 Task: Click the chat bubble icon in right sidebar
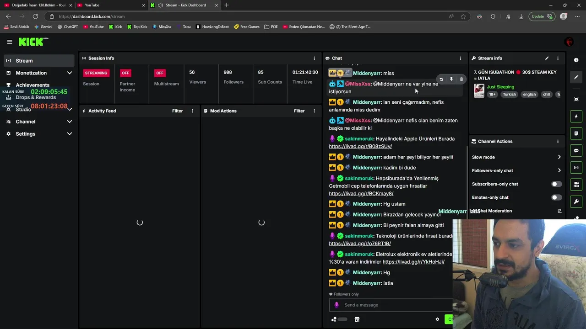pyautogui.click(x=576, y=150)
